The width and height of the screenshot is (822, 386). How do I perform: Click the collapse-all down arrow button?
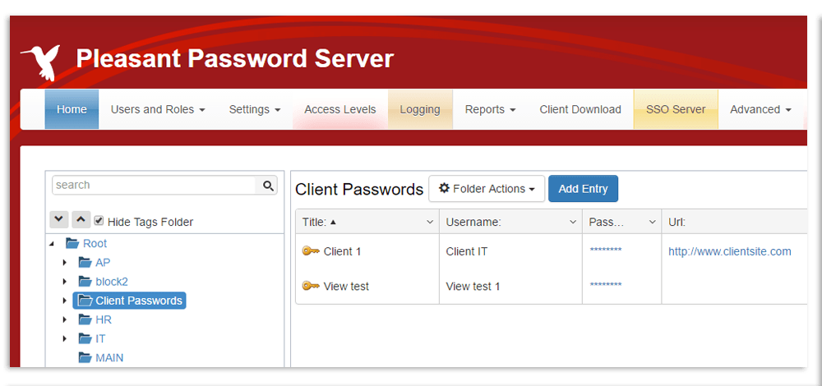coord(59,220)
